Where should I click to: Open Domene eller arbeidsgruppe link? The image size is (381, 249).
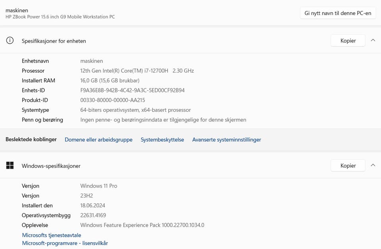[98, 140]
